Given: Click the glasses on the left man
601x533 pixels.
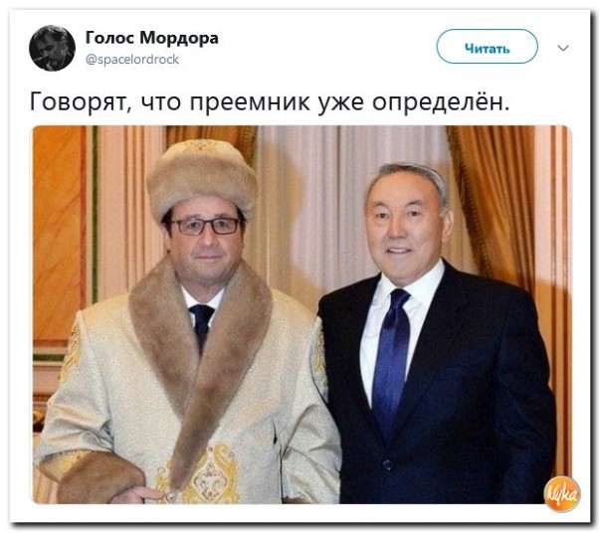Looking at the screenshot, I should 205,226.
